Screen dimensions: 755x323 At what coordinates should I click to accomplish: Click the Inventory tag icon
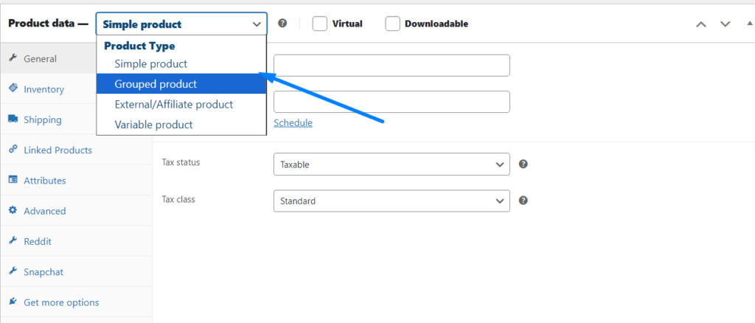13,88
